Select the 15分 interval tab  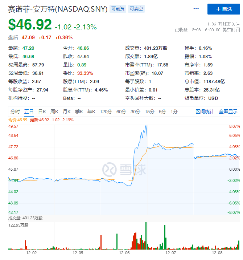(x=149, y=111)
